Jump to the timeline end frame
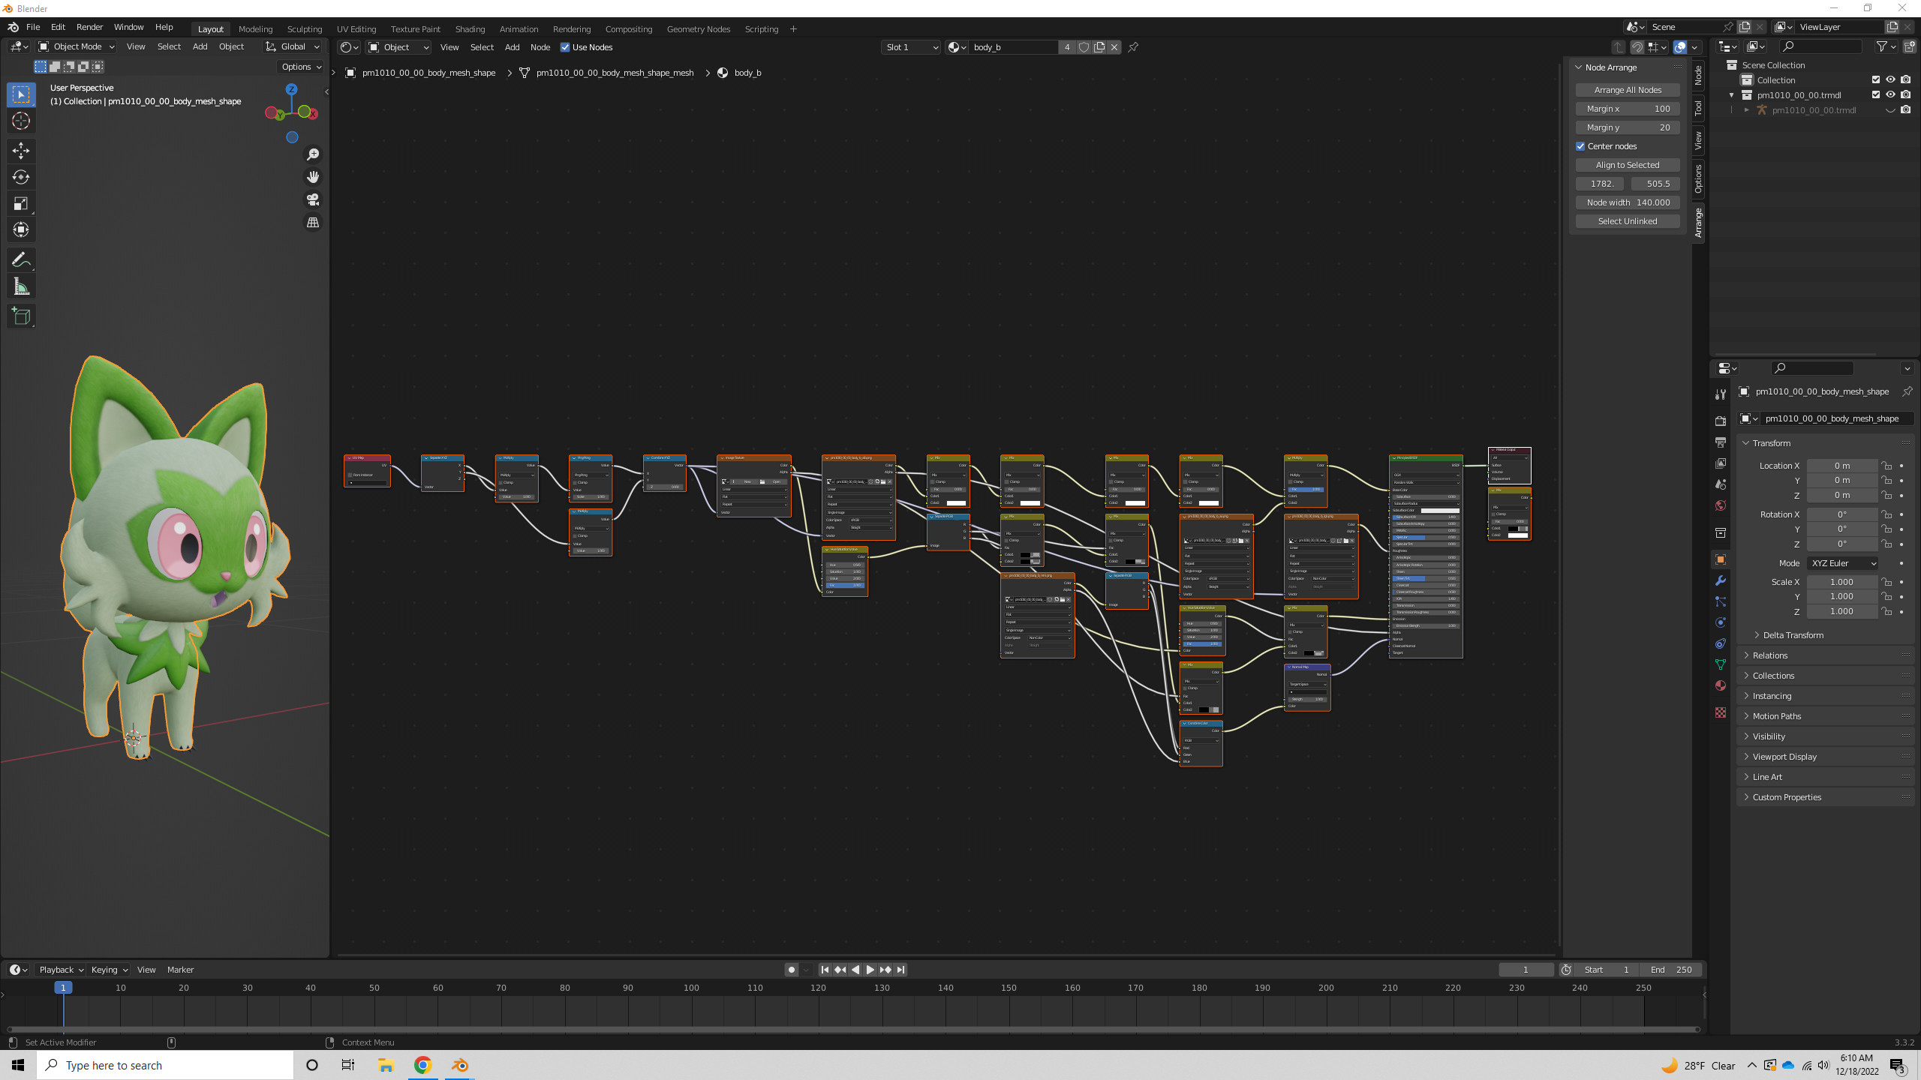The width and height of the screenshot is (1921, 1080). point(901,970)
